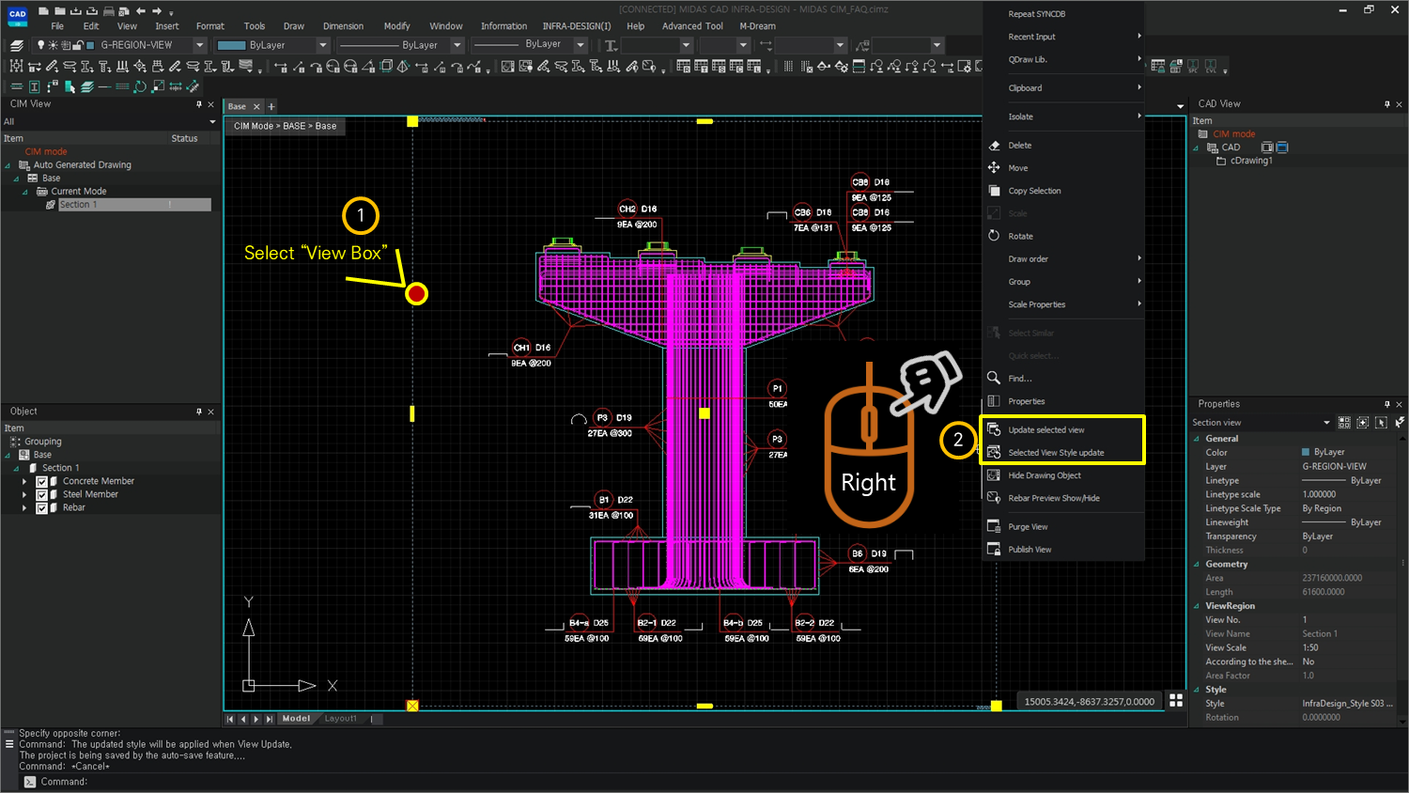This screenshot has height=793, width=1409.
Task: Open the G-REGION-VIEW layer dropdown
Action: (x=199, y=44)
